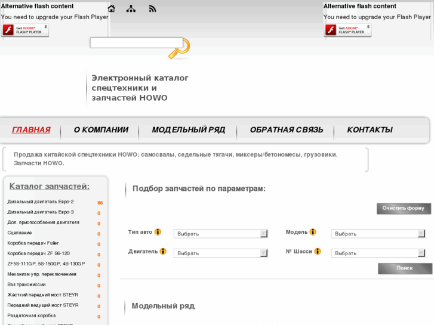Click the right Get Adobe Flash Player badge

tap(347, 30)
